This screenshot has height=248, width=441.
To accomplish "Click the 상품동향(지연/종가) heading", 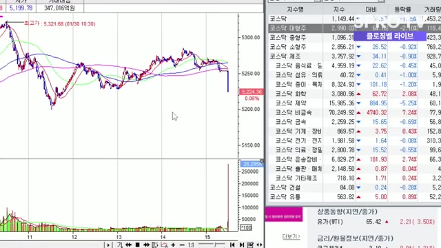I will (347, 211).
